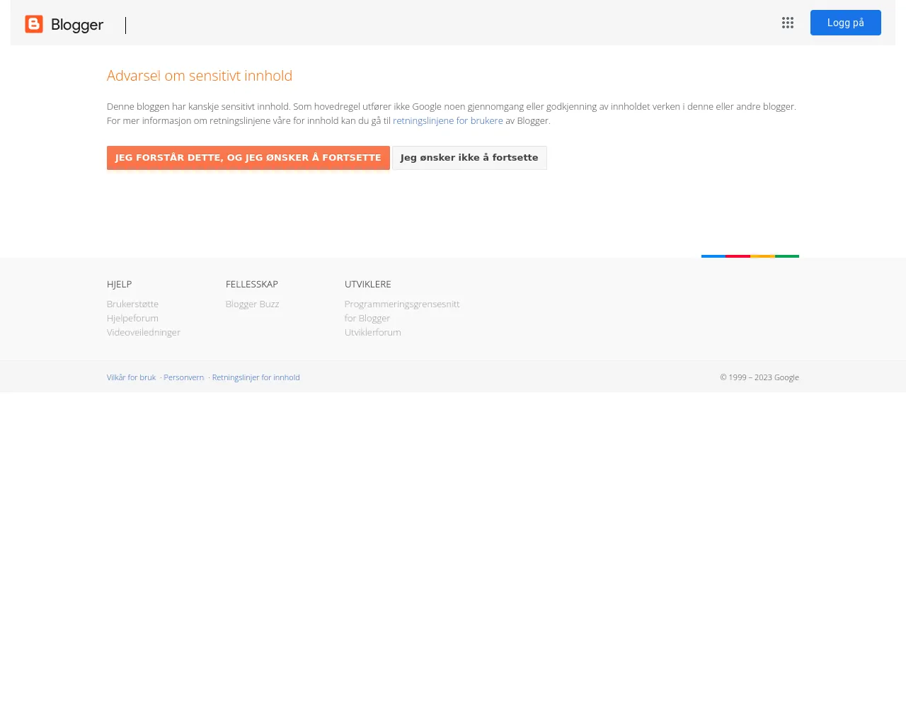This screenshot has width=906, height=725.
Task: Open the 'retningslinjene for brukere' link
Action: 447,120
